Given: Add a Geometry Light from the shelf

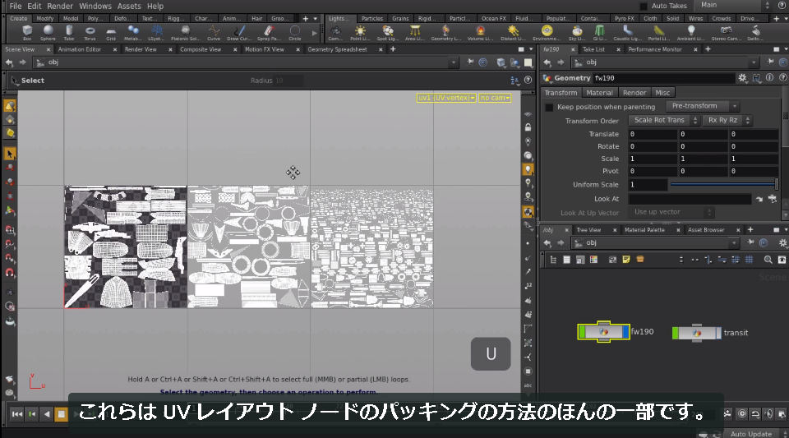Looking at the screenshot, I should 445,33.
